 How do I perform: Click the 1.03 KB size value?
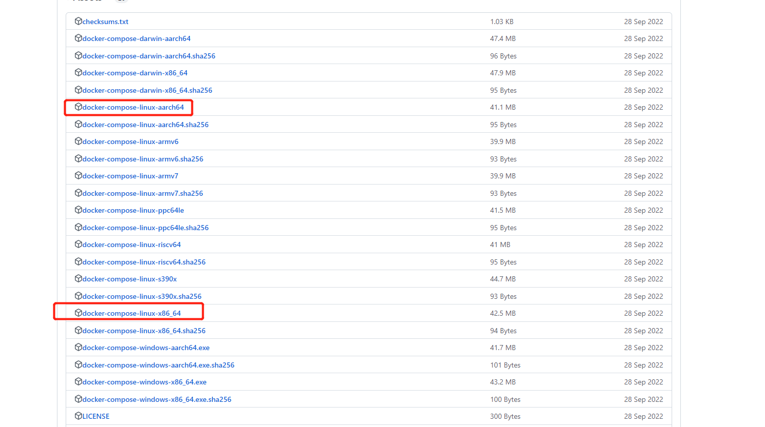click(x=502, y=22)
